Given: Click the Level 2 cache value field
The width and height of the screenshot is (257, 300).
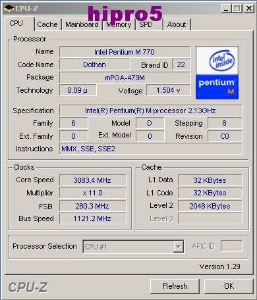Looking at the screenshot, I should (210, 206).
